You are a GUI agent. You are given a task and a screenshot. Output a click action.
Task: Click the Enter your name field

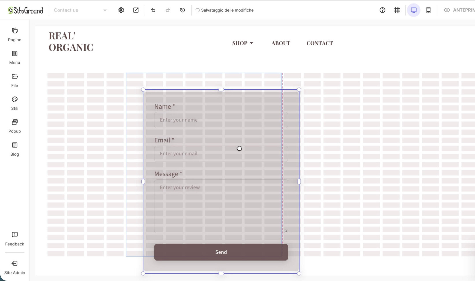221,120
